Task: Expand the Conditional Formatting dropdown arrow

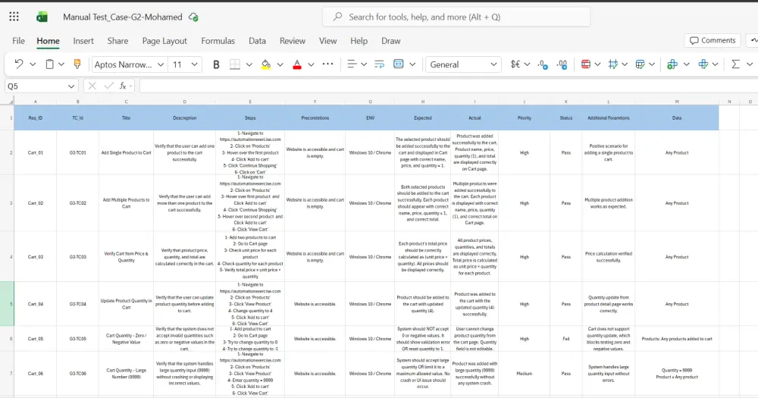Action: [x=597, y=64]
